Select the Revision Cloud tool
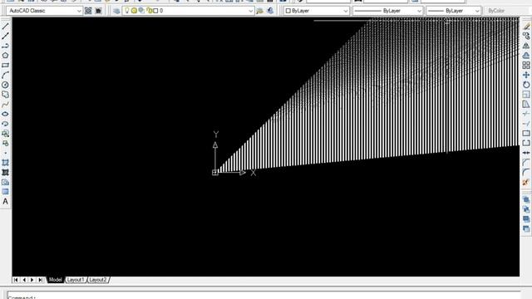532x299 pixels. (x=6, y=95)
